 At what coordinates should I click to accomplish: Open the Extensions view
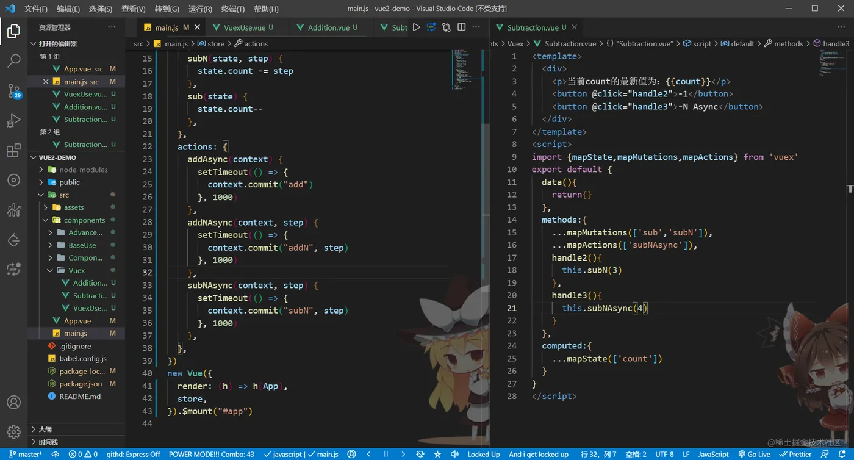coord(13,151)
